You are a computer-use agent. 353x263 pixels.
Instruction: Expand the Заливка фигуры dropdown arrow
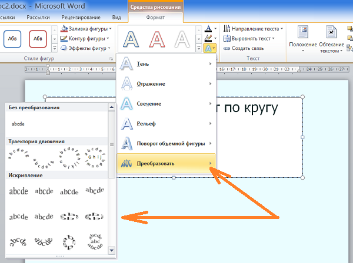click(x=111, y=29)
